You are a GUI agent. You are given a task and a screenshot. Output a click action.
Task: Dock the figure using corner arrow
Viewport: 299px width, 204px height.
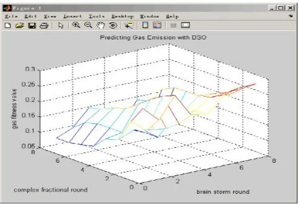point(291,16)
